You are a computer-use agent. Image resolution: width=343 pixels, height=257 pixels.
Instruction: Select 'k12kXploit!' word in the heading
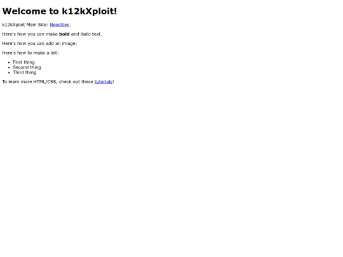(90, 11)
